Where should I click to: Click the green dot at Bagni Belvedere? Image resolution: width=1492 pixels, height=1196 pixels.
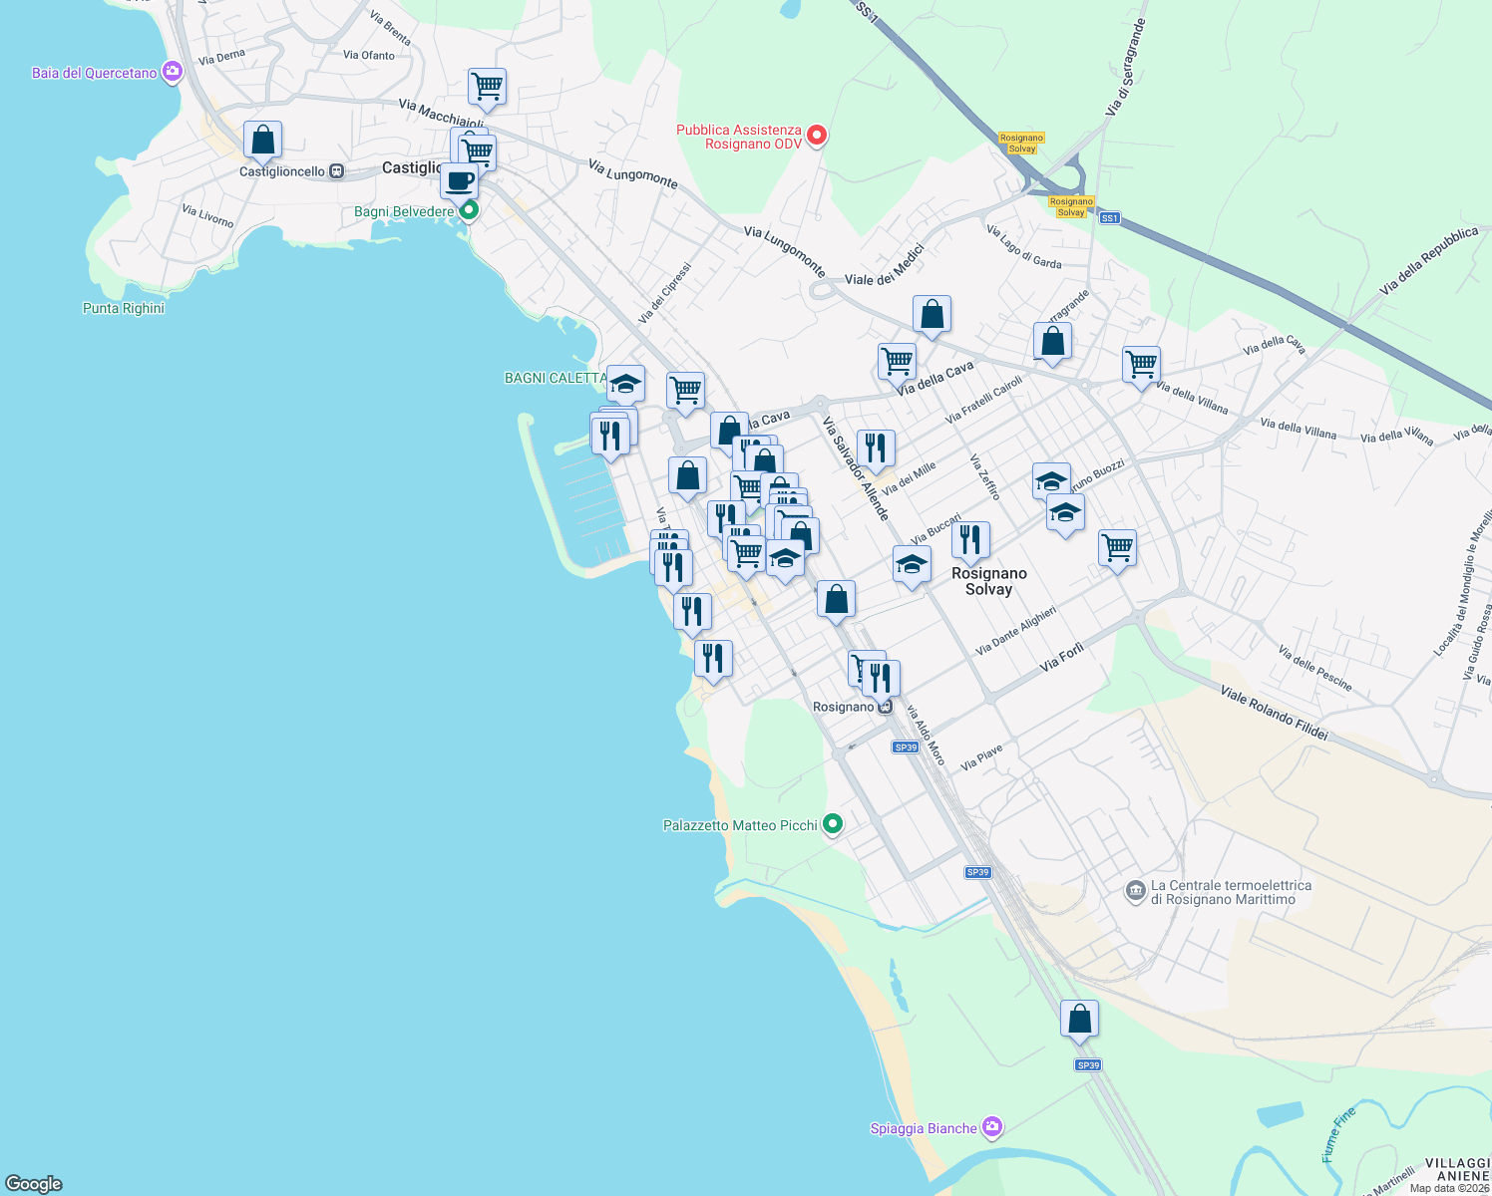point(468,210)
